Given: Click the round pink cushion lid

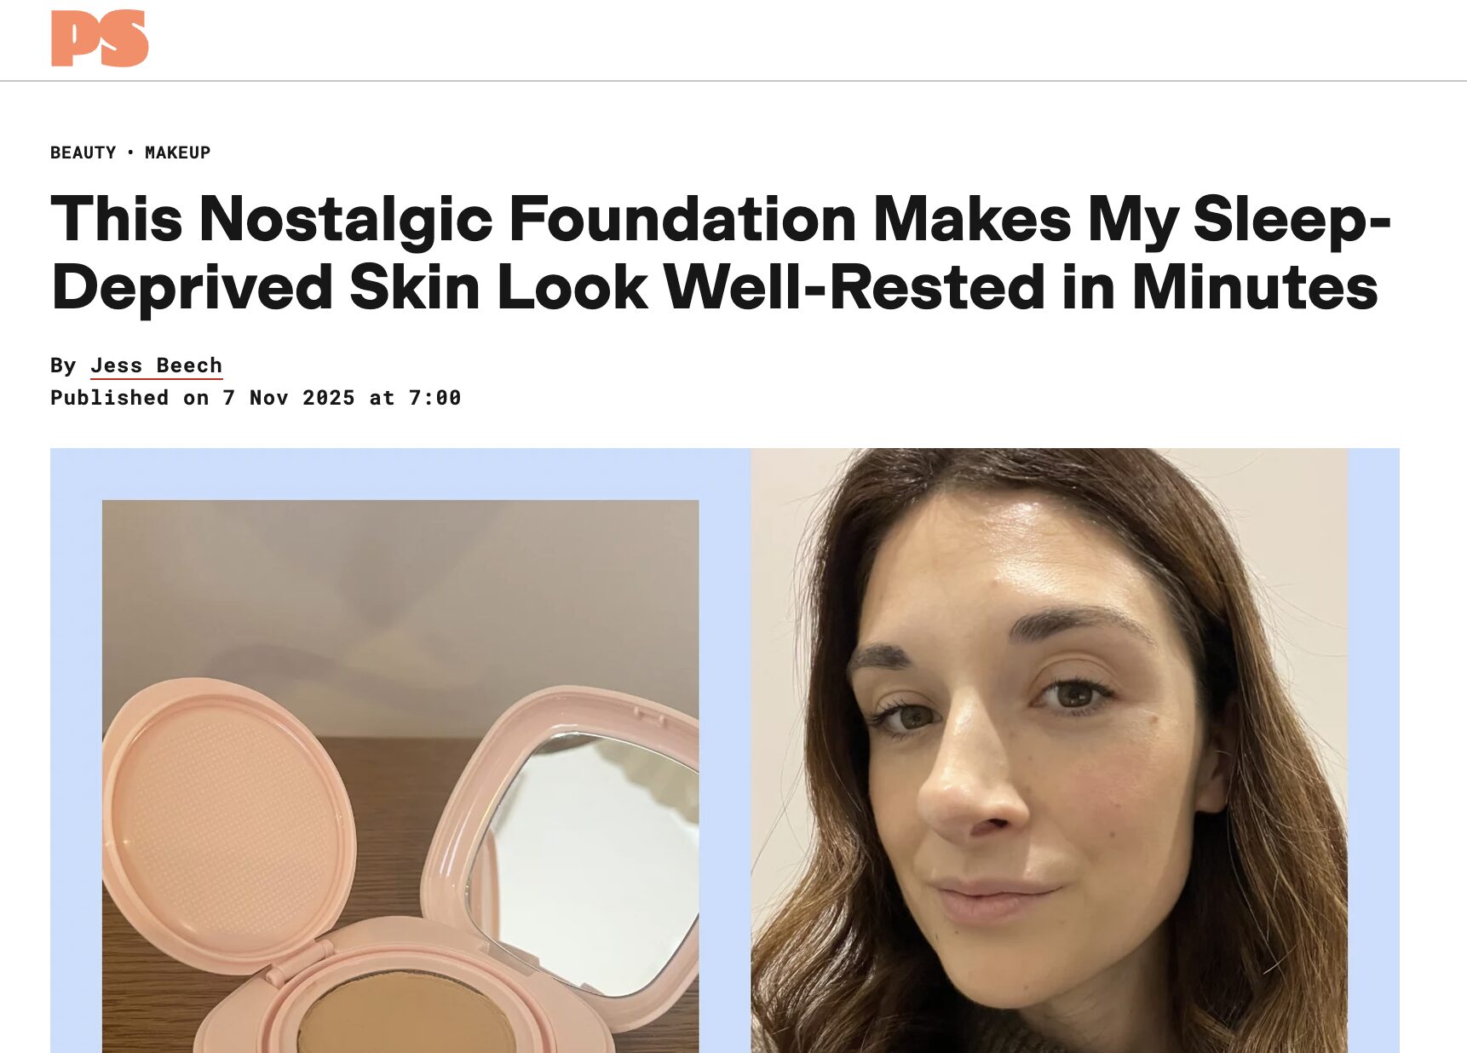Looking at the screenshot, I should [227, 818].
